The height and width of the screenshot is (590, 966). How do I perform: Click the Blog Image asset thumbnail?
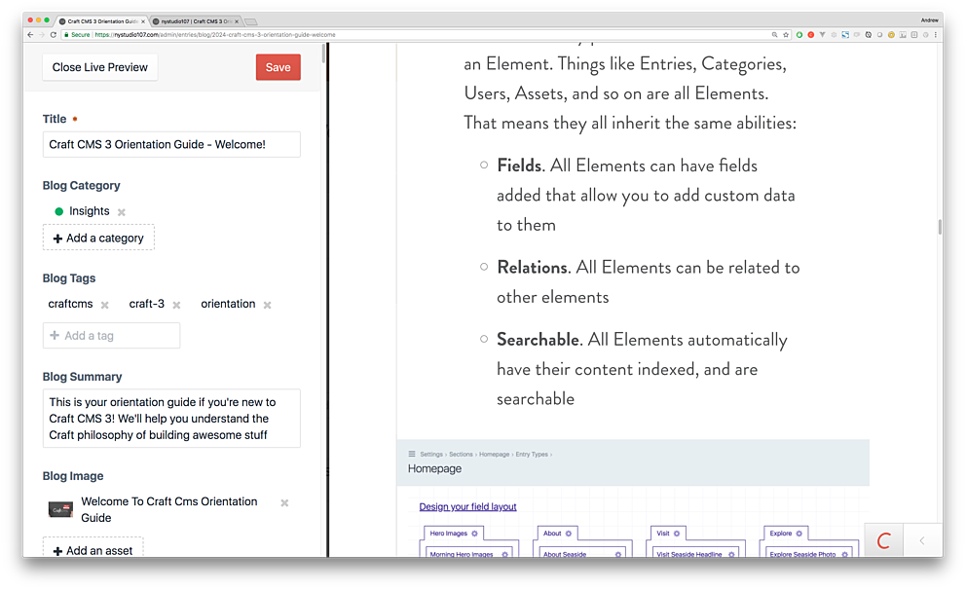coord(61,509)
